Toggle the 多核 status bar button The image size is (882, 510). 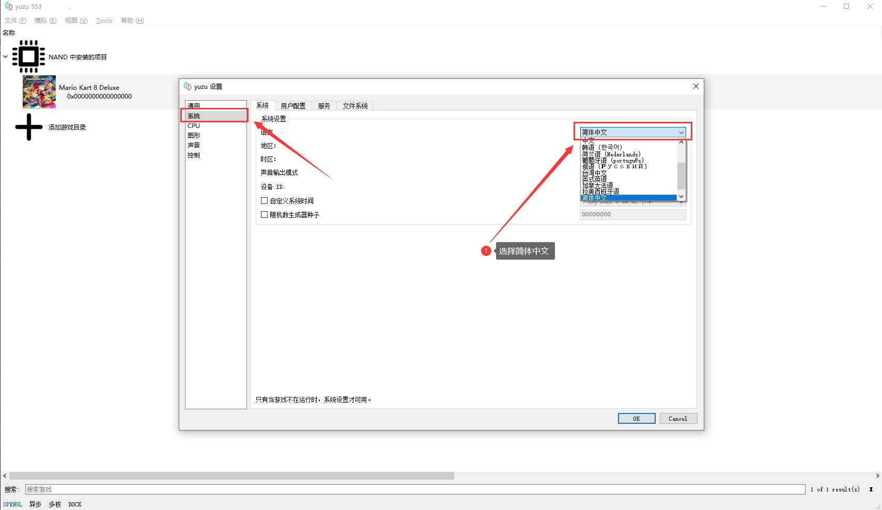click(x=55, y=504)
